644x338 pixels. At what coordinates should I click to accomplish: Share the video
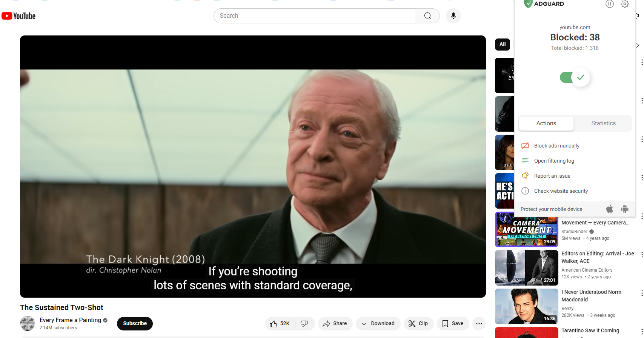335,324
